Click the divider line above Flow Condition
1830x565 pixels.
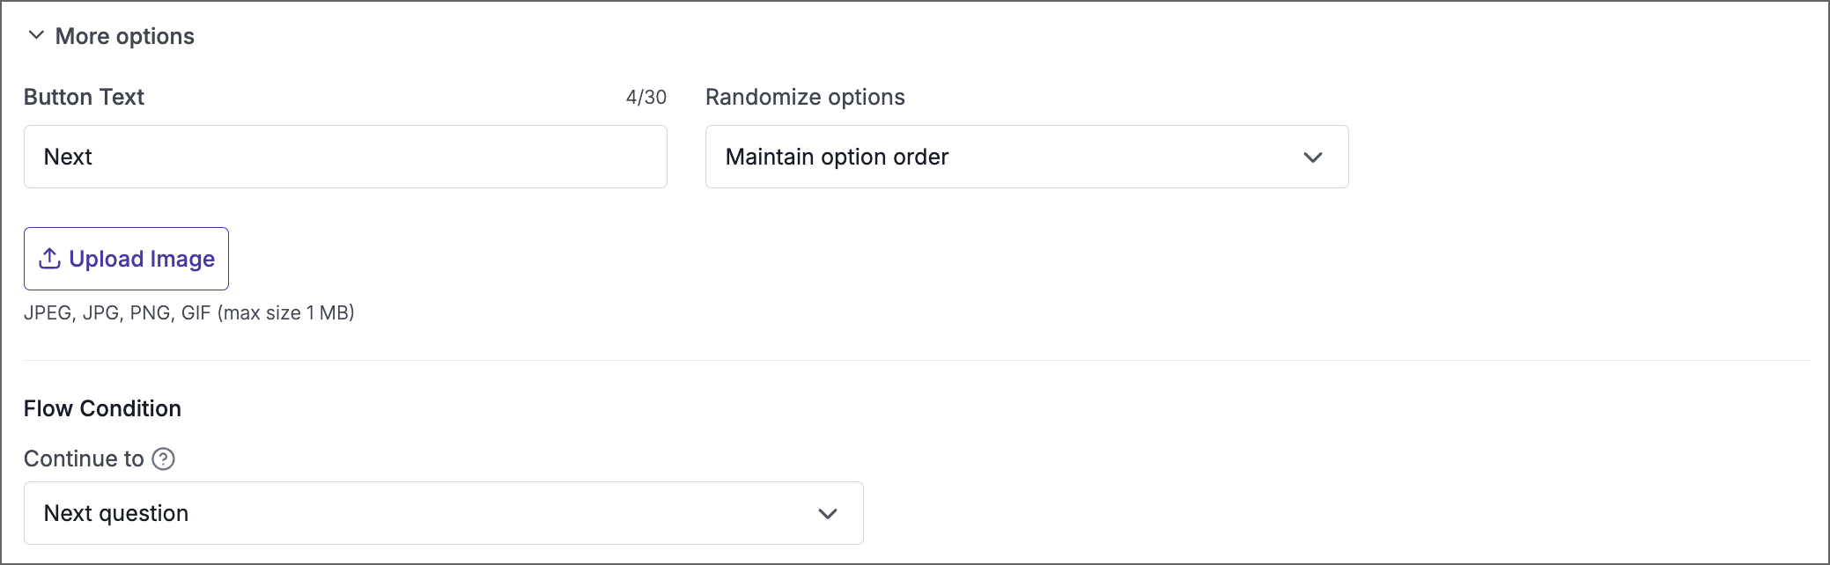point(916,361)
